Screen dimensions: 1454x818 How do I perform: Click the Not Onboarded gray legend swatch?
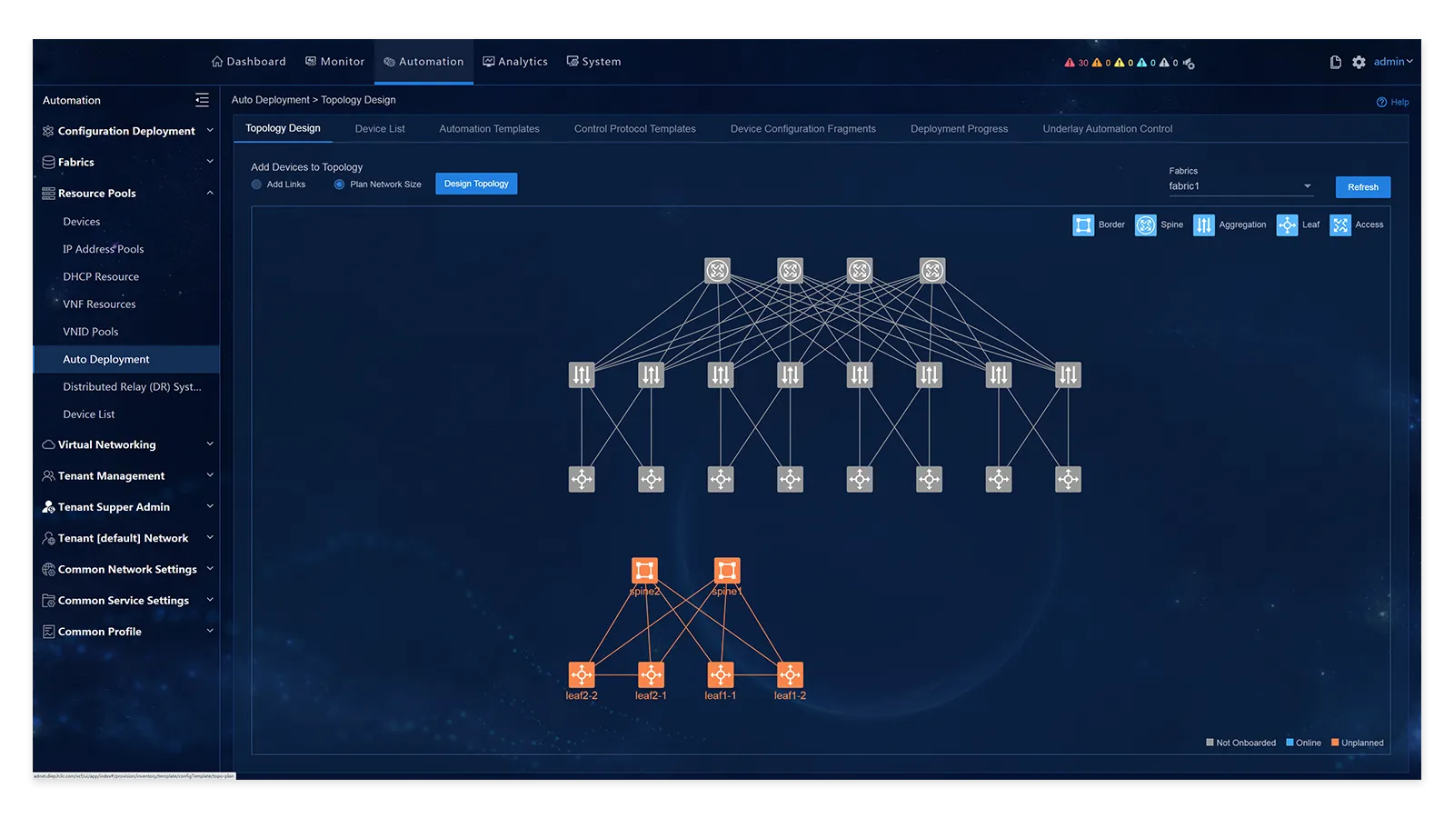tap(1210, 743)
